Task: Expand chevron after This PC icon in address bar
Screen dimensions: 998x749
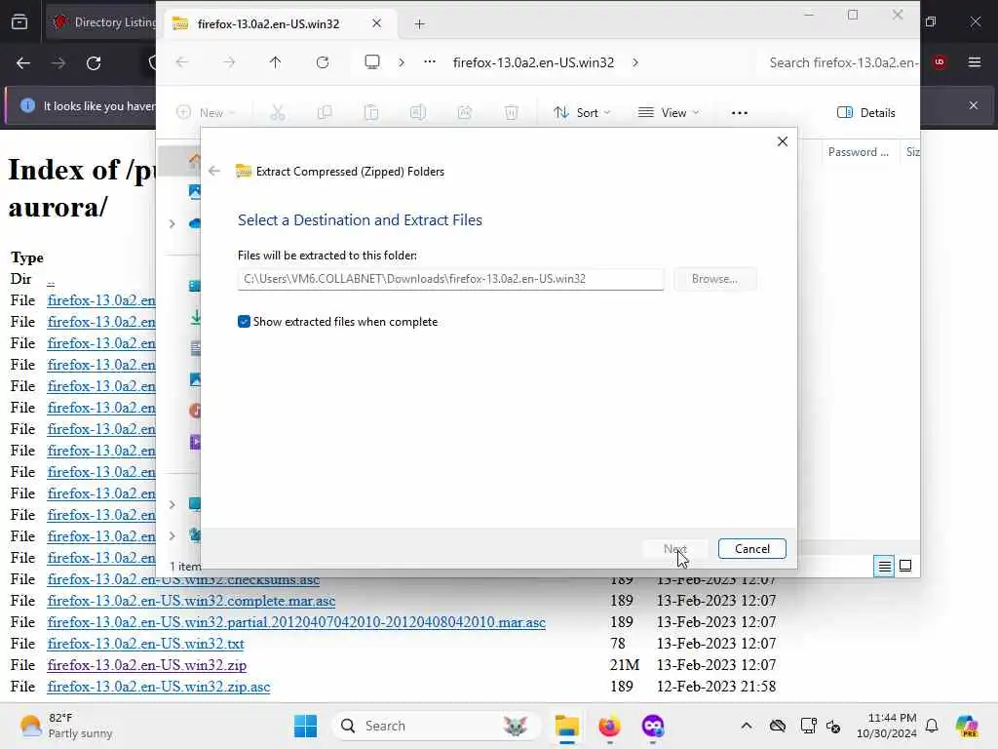Action: click(401, 62)
